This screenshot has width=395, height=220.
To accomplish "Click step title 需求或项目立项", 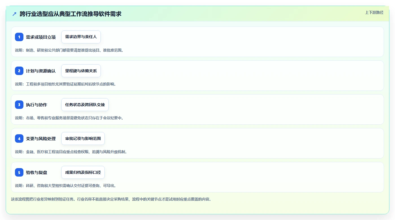I will 41,37.
